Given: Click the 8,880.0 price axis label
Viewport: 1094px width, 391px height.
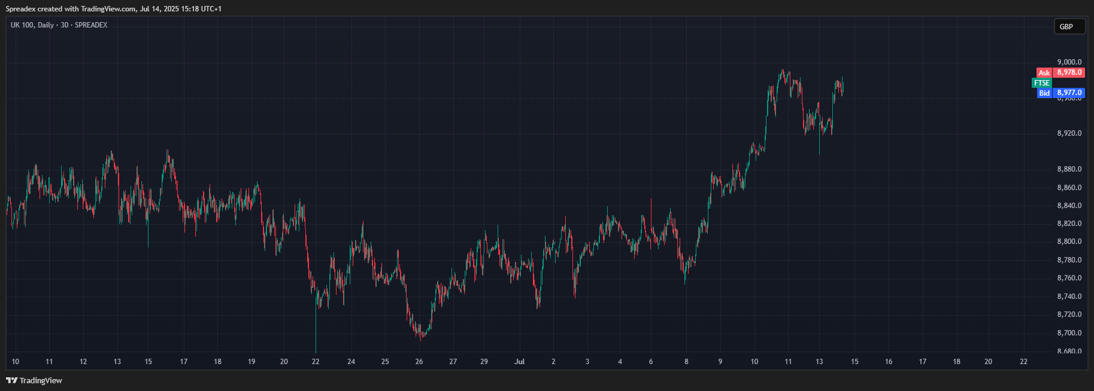Looking at the screenshot, I should click(x=1069, y=169).
